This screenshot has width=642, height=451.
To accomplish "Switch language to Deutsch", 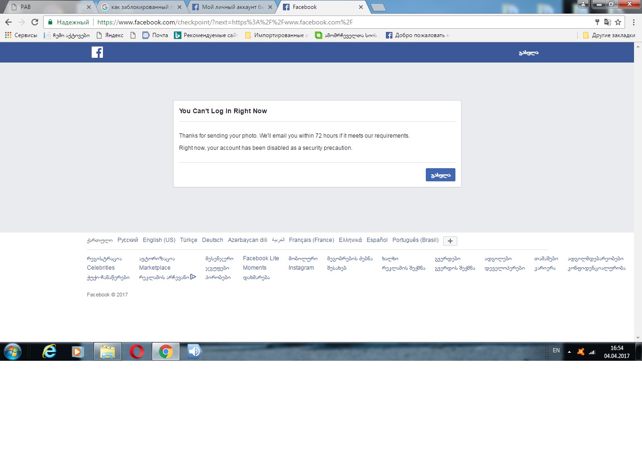I will pyautogui.click(x=212, y=240).
